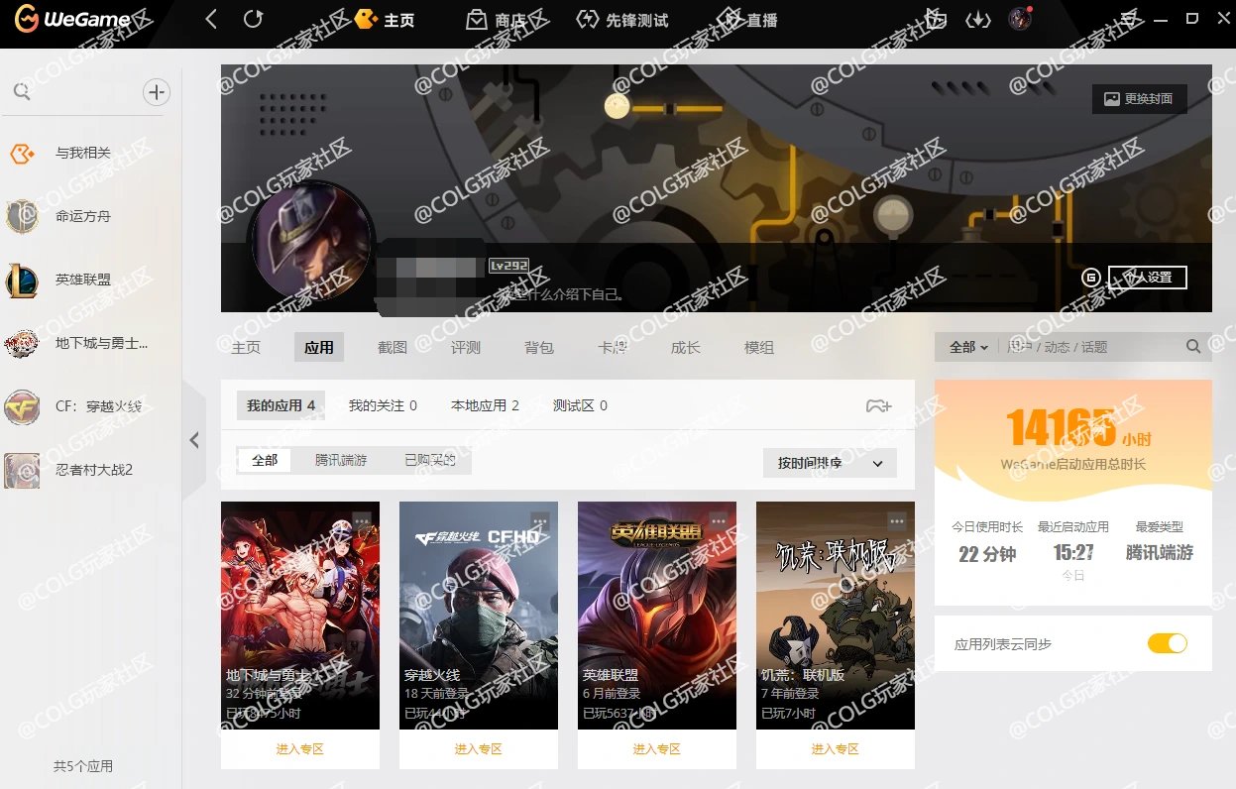
Task: Open the 全部 search scope dropdown
Action: (968, 347)
